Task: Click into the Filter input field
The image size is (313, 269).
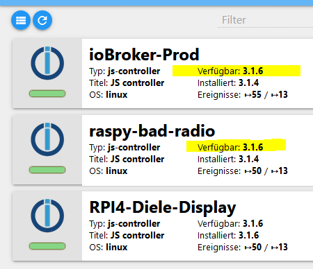Action: pyautogui.click(x=265, y=20)
